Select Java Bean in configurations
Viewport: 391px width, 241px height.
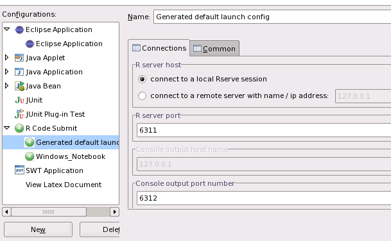pos(44,86)
